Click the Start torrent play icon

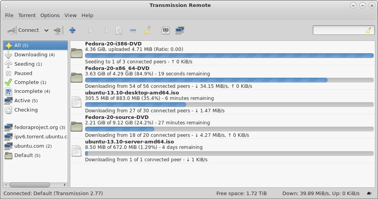(x=91, y=30)
